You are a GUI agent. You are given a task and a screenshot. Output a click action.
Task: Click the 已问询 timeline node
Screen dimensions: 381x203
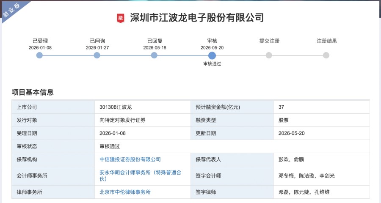tap(97, 55)
